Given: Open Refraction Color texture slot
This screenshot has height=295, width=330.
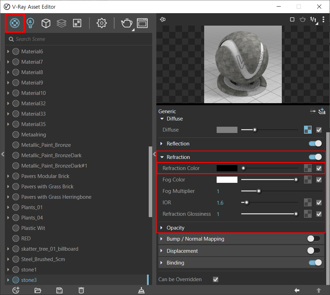Looking at the screenshot, I should coord(308,168).
